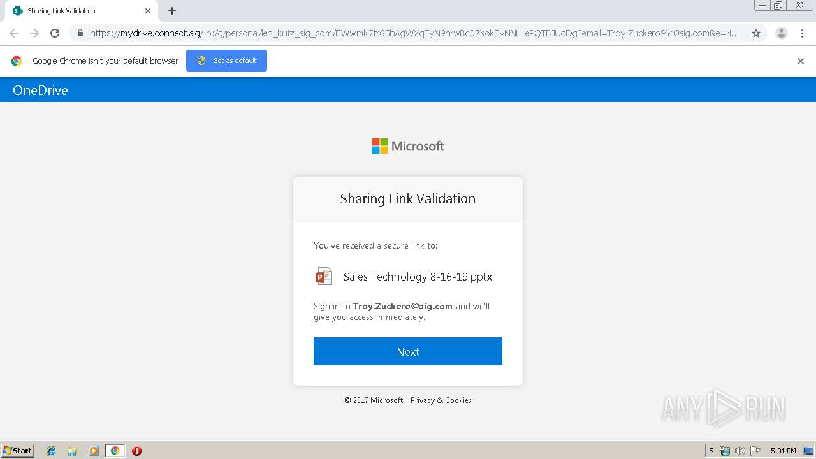
Task: Click the Sharing Link Validation heading
Action: pyautogui.click(x=408, y=198)
